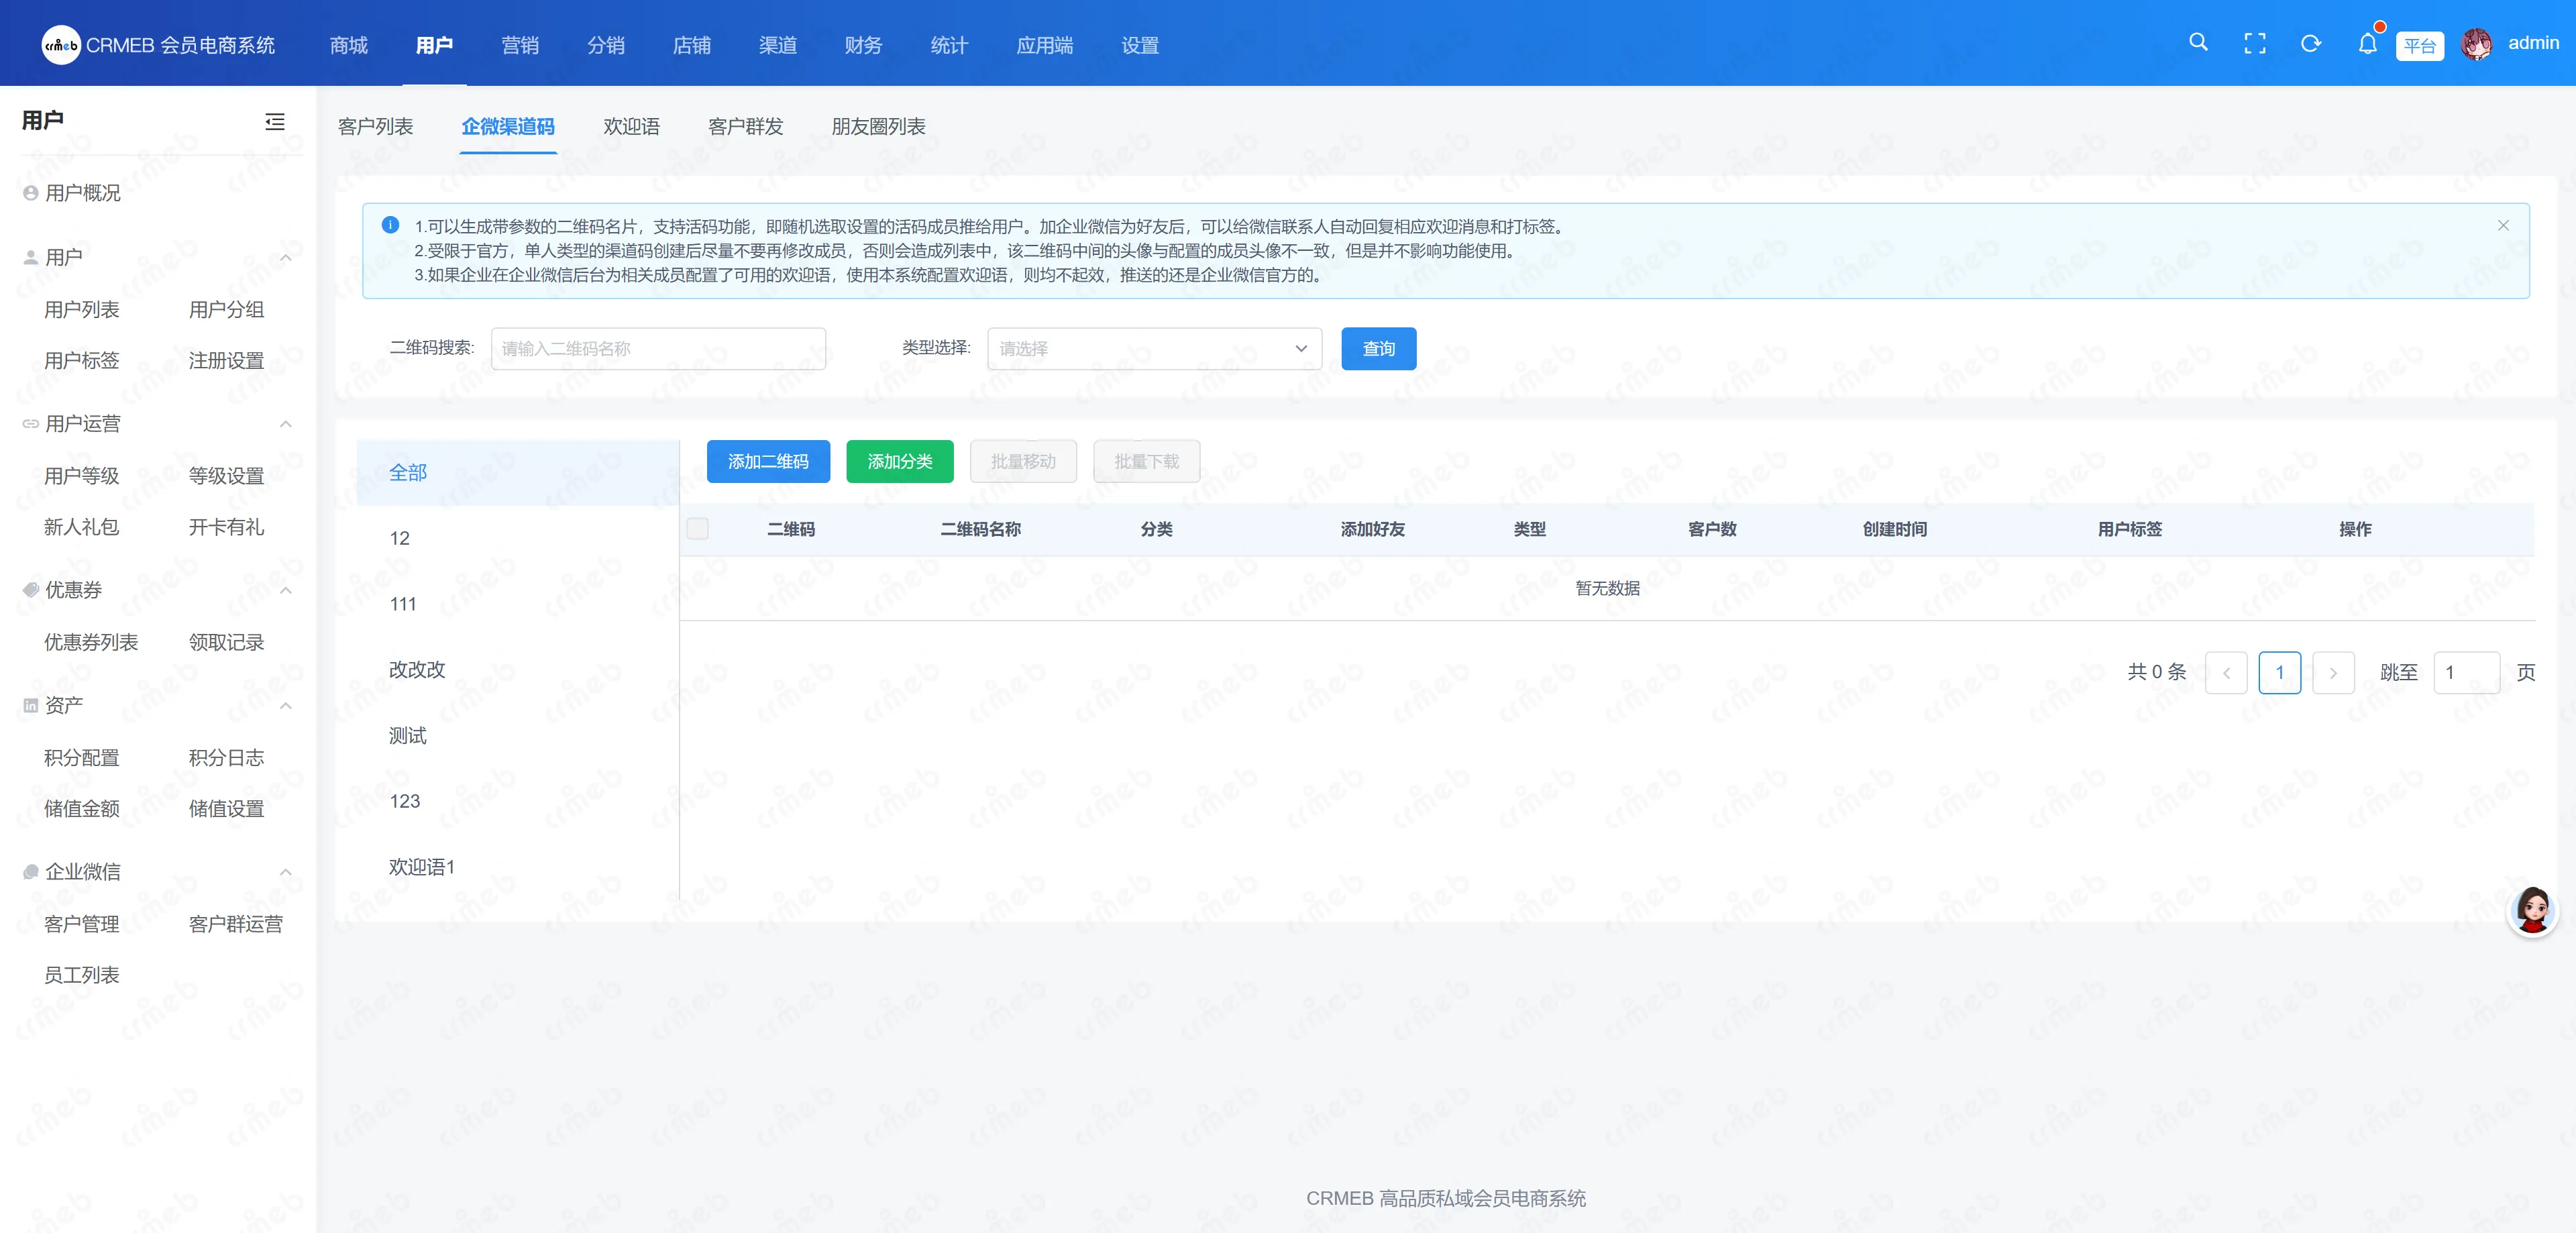Screen dimensions: 2576x1233
Task: Click the 批量下载 button
Action: click(x=1147, y=461)
